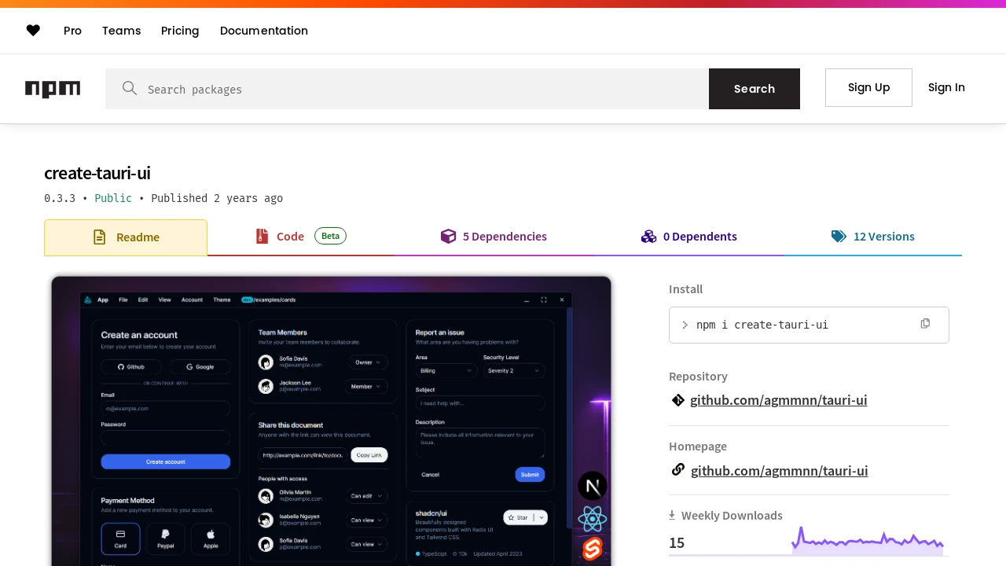Viewport: 1006px width, 566px height.
Task: Click the Dependents cubes icon
Action: pyautogui.click(x=648, y=236)
